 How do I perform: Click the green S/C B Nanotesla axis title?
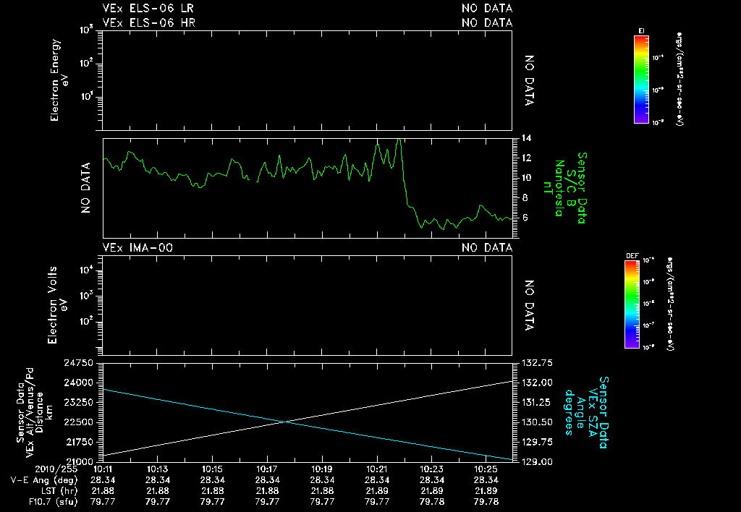click(x=566, y=188)
